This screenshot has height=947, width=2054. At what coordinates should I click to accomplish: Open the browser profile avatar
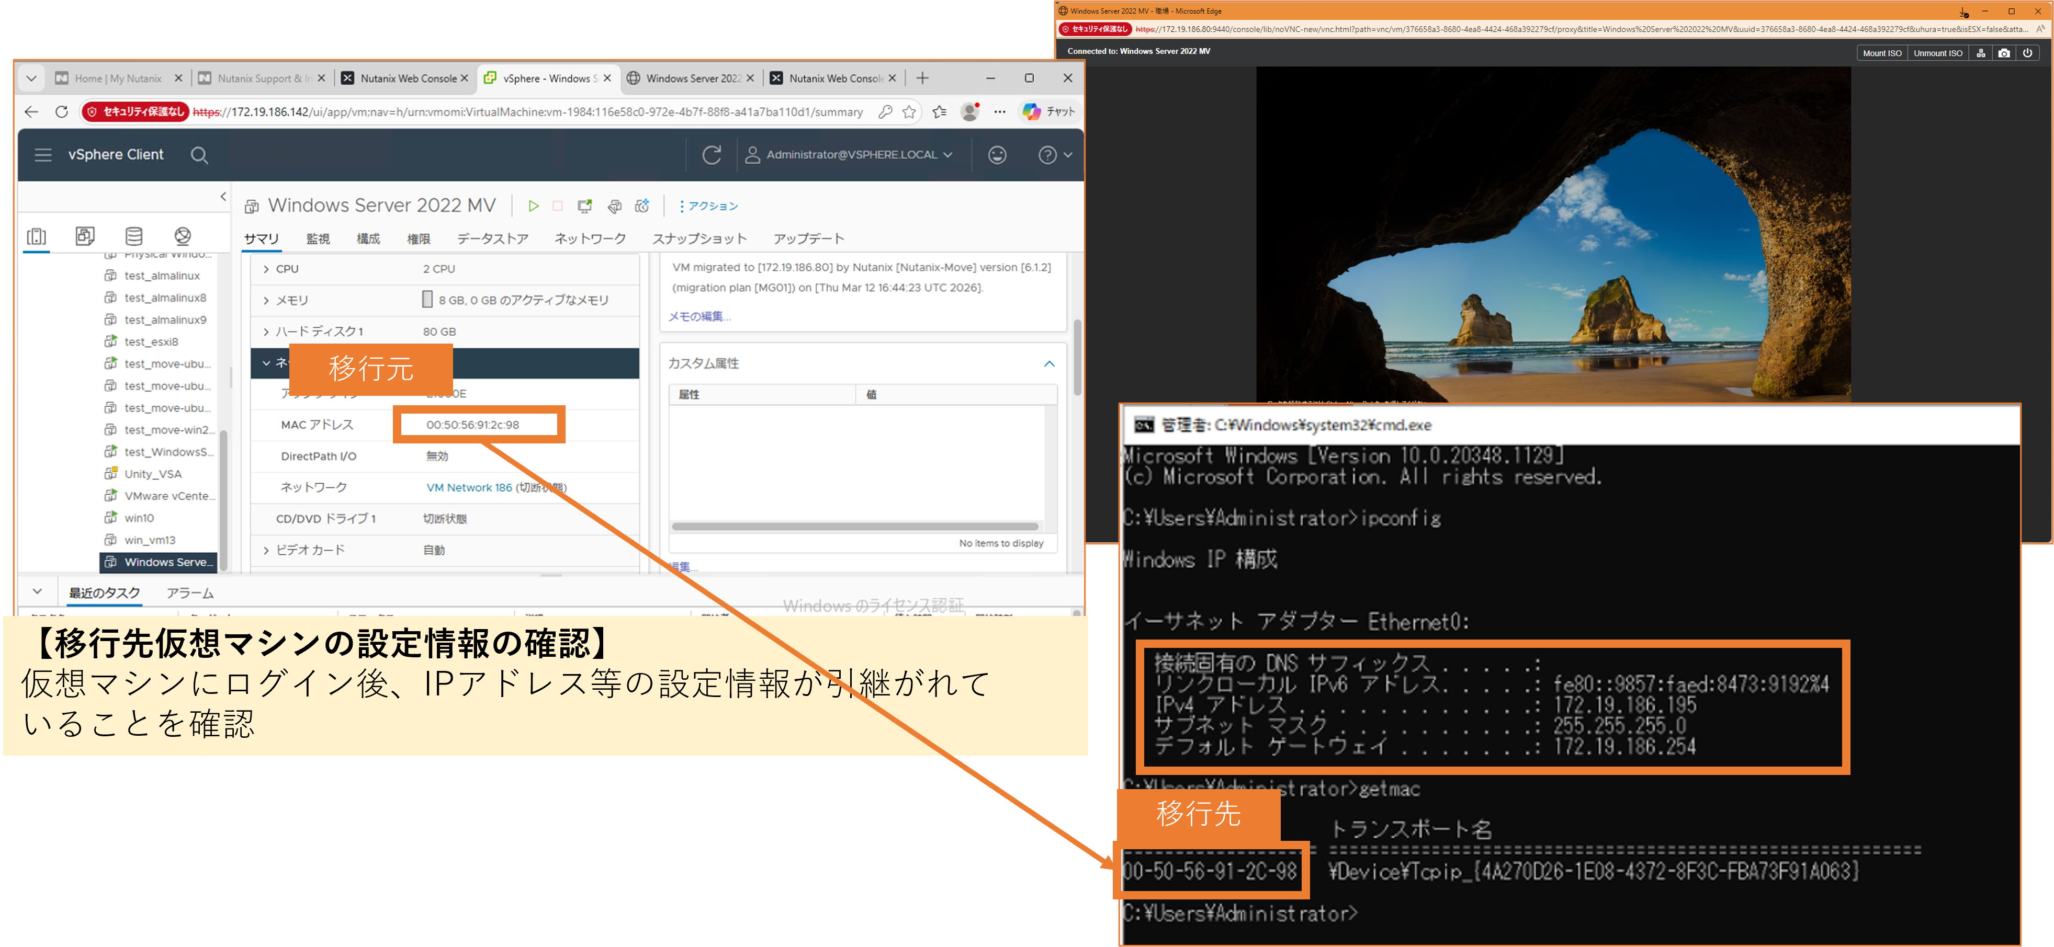[969, 111]
